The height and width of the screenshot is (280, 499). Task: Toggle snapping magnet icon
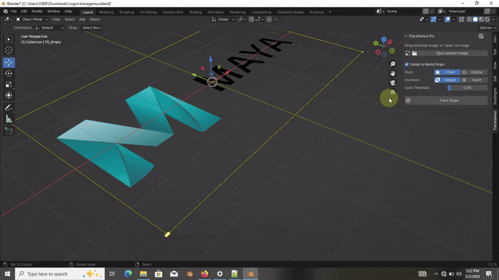(x=251, y=19)
